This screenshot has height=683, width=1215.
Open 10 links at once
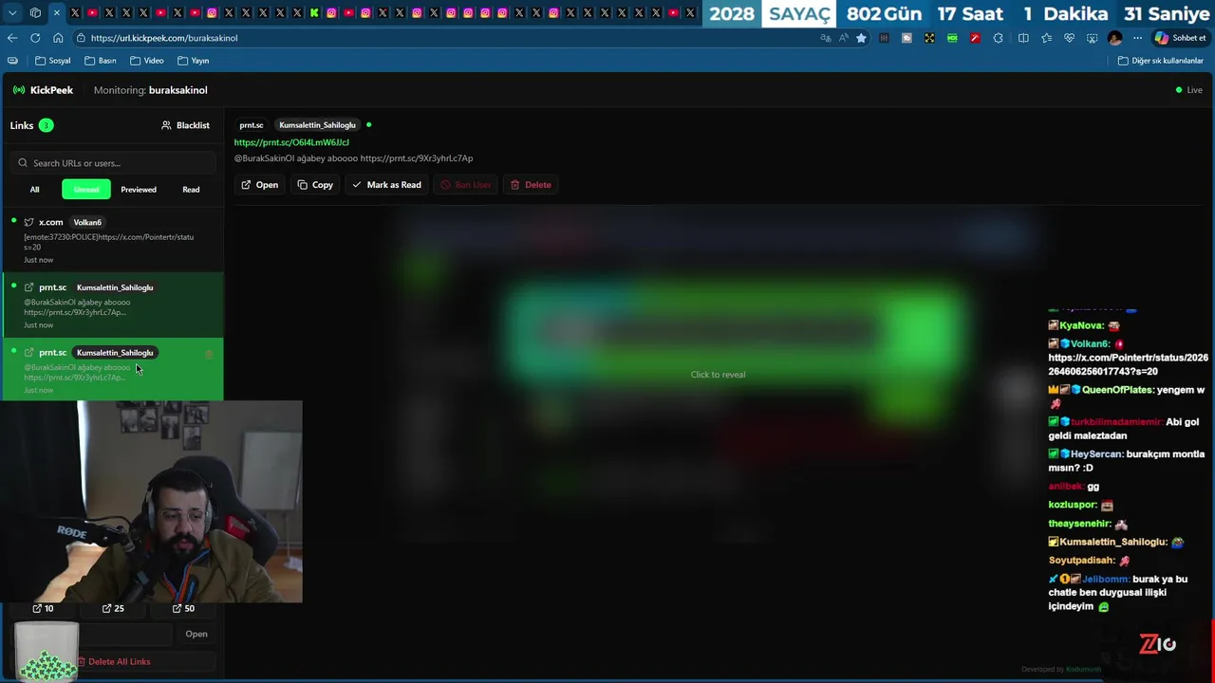point(43,609)
